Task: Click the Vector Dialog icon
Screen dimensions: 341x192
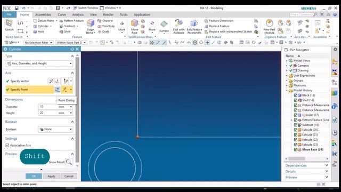Action: [x=58, y=81]
